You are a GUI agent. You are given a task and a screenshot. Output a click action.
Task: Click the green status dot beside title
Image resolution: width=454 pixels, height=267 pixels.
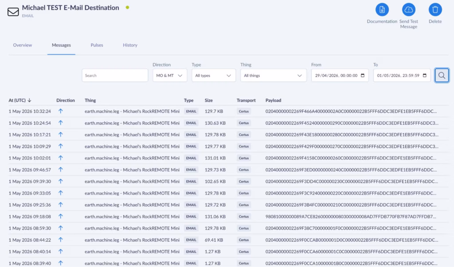[127, 8]
